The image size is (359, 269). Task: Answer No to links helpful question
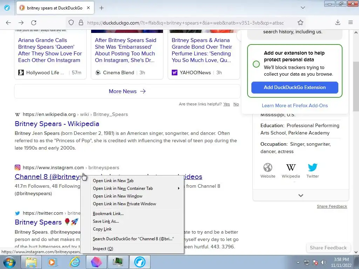(x=236, y=104)
